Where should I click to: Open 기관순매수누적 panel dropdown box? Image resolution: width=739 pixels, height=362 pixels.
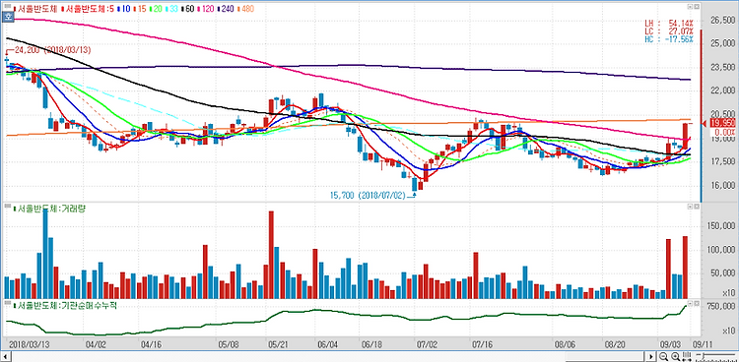689,304
